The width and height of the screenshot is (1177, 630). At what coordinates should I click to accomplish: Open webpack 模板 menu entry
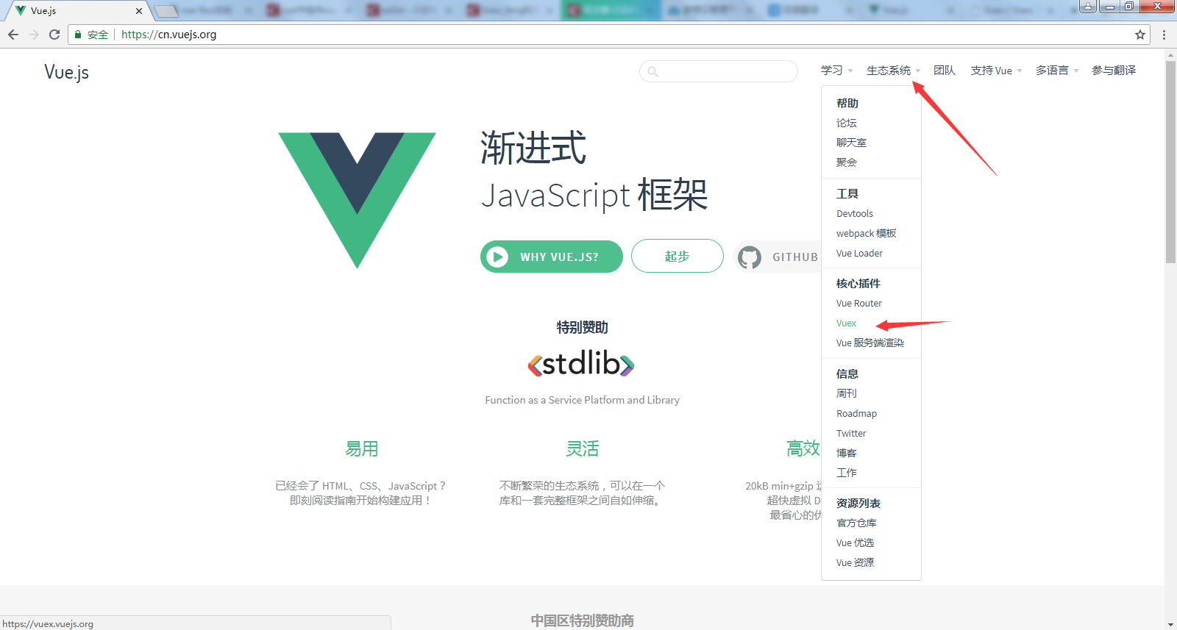867,234
